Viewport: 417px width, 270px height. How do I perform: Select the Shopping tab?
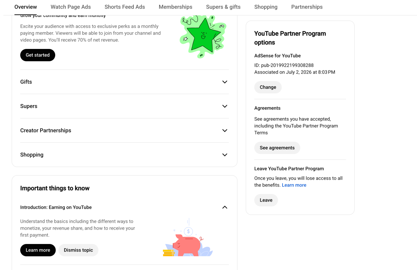(x=266, y=7)
